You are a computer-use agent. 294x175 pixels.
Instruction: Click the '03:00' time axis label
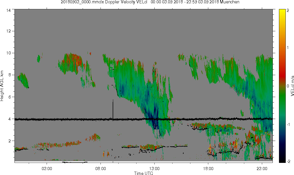click(47, 169)
